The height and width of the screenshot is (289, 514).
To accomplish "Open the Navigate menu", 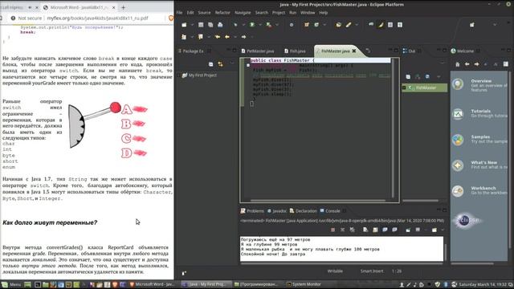I will pyautogui.click(x=243, y=13).
